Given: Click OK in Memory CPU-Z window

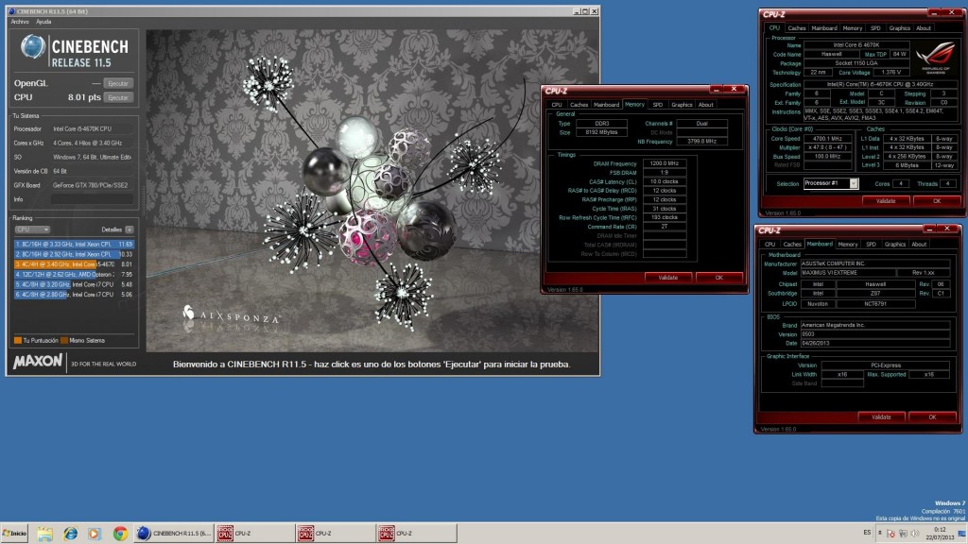Looking at the screenshot, I should tap(719, 278).
